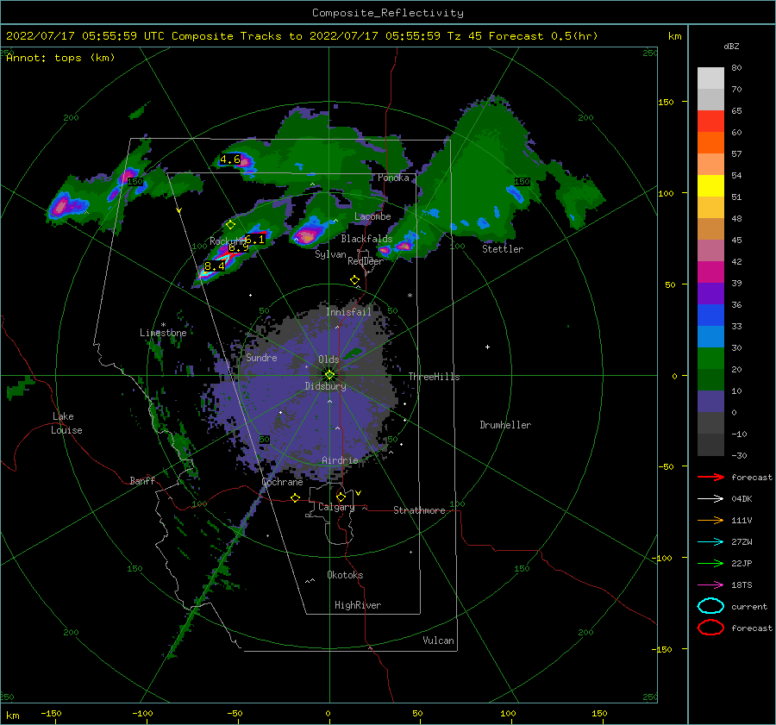Click the Blackfalds town label
The image size is (776, 725).
[366, 239]
